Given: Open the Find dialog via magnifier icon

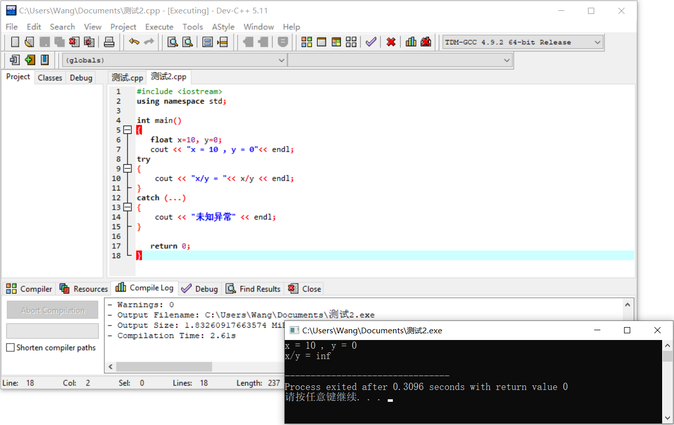Looking at the screenshot, I should point(172,42).
